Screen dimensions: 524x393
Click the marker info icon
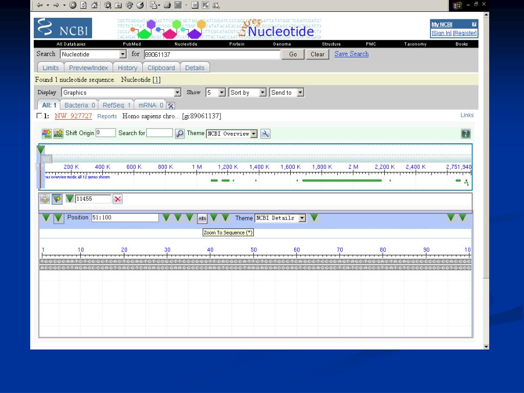coord(45,199)
